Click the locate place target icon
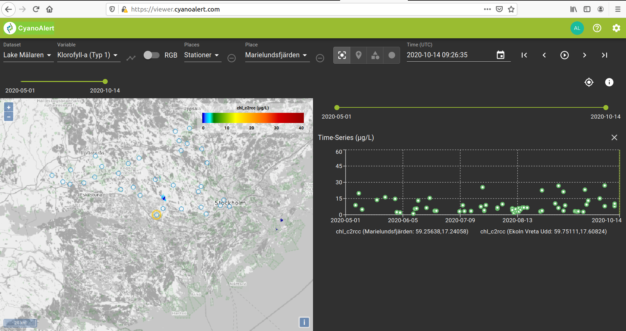The width and height of the screenshot is (626, 331). point(589,82)
